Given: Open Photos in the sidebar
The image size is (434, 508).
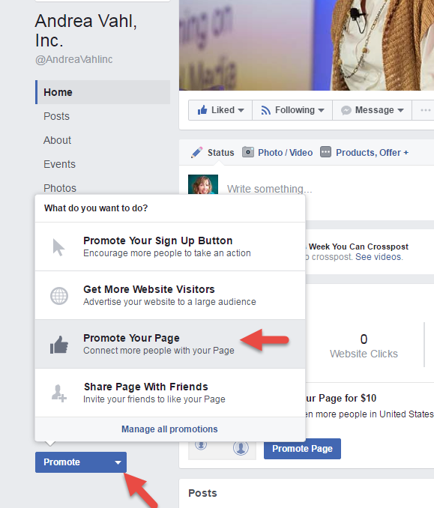Looking at the screenshot, I should [x=60, y=188].
